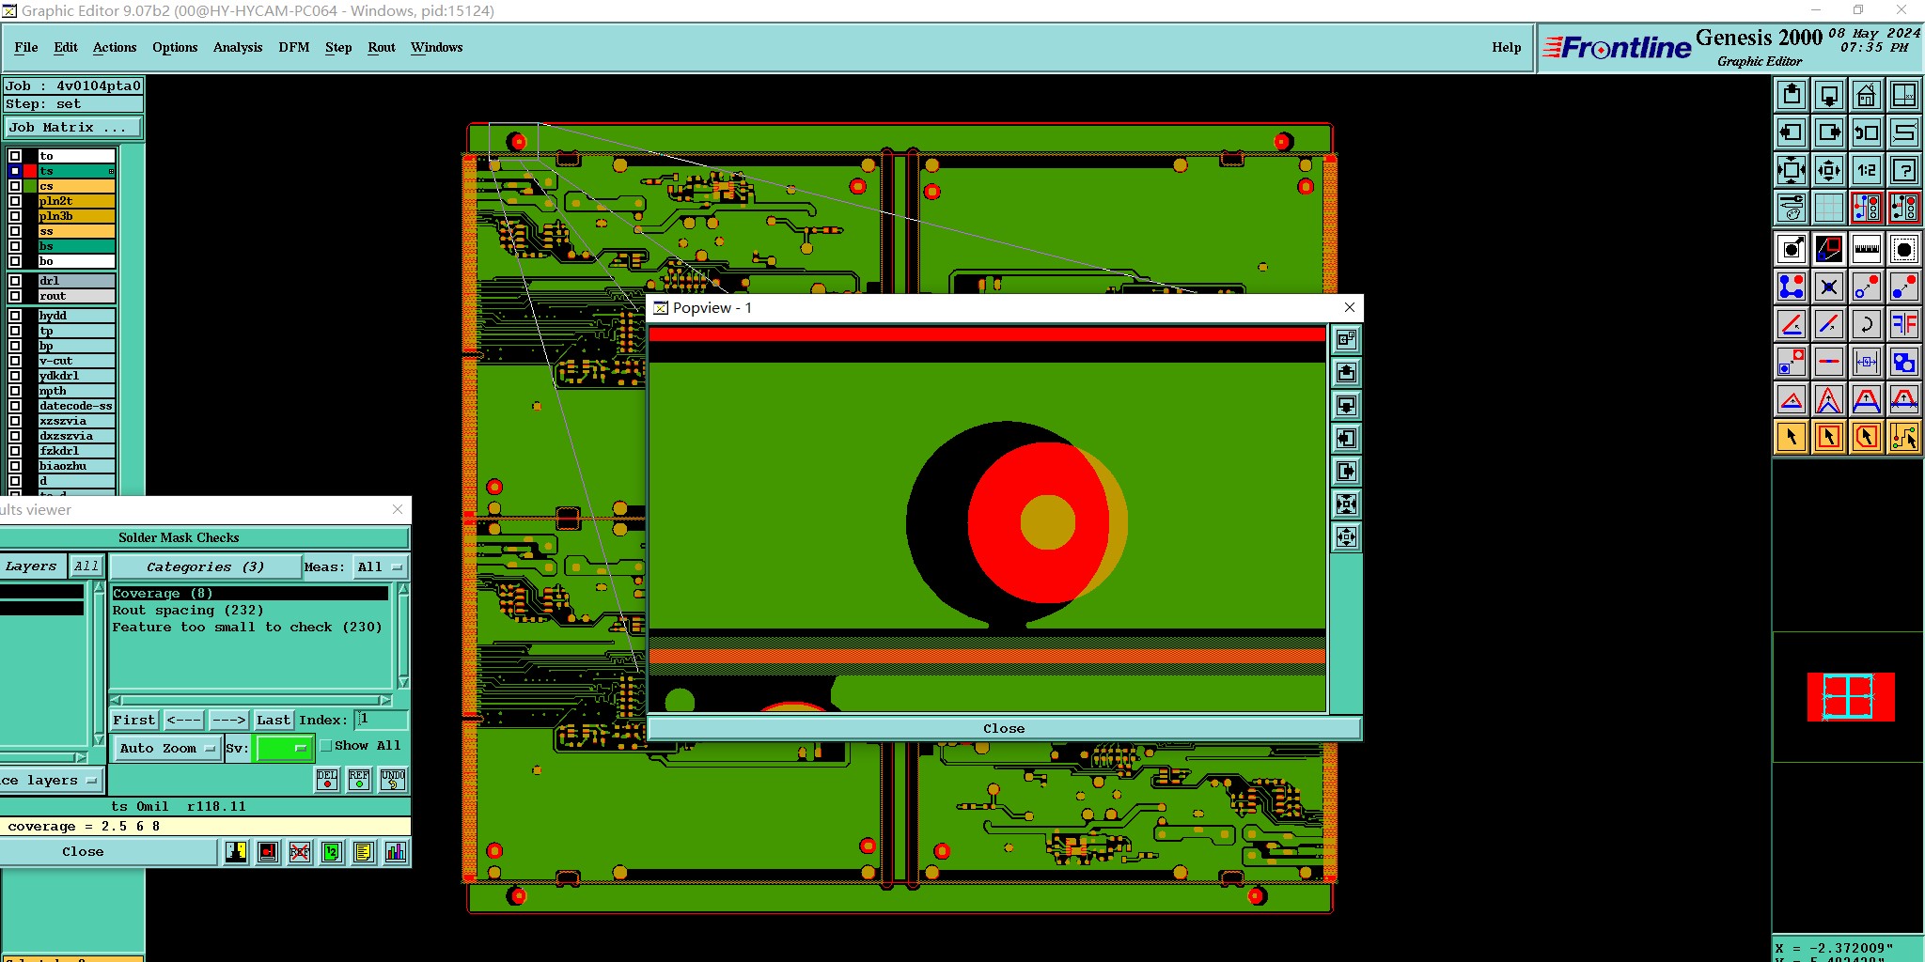Click the First result button
Image resolution: width=1925 pixels, height=962 pixels.
(x=134, y=721)
